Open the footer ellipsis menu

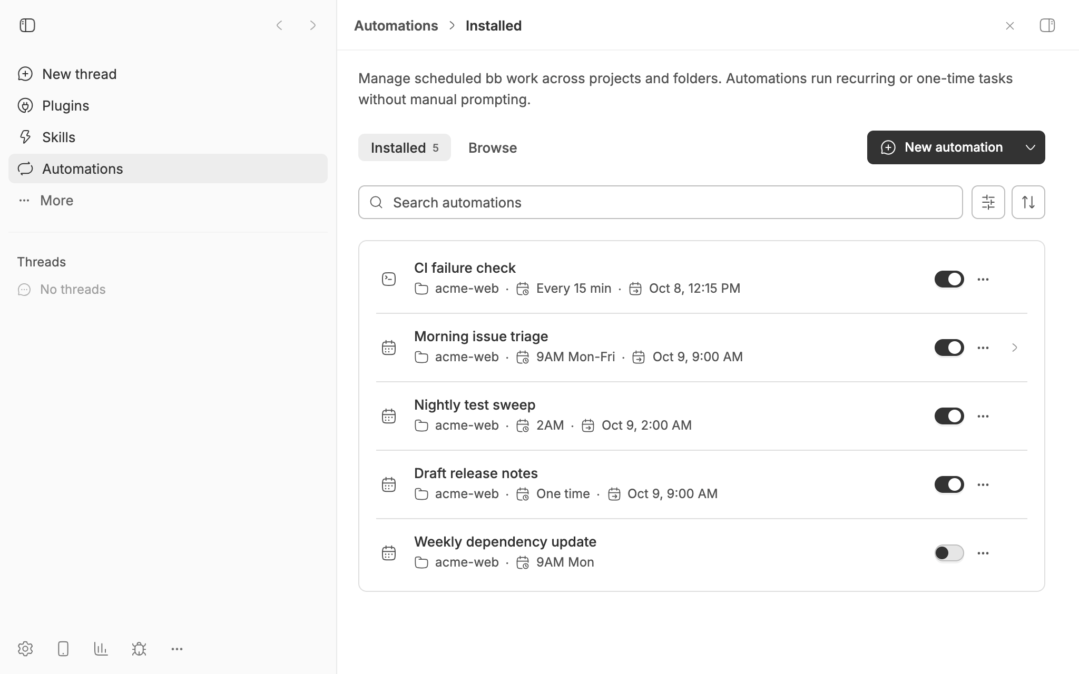click(177, 649)
